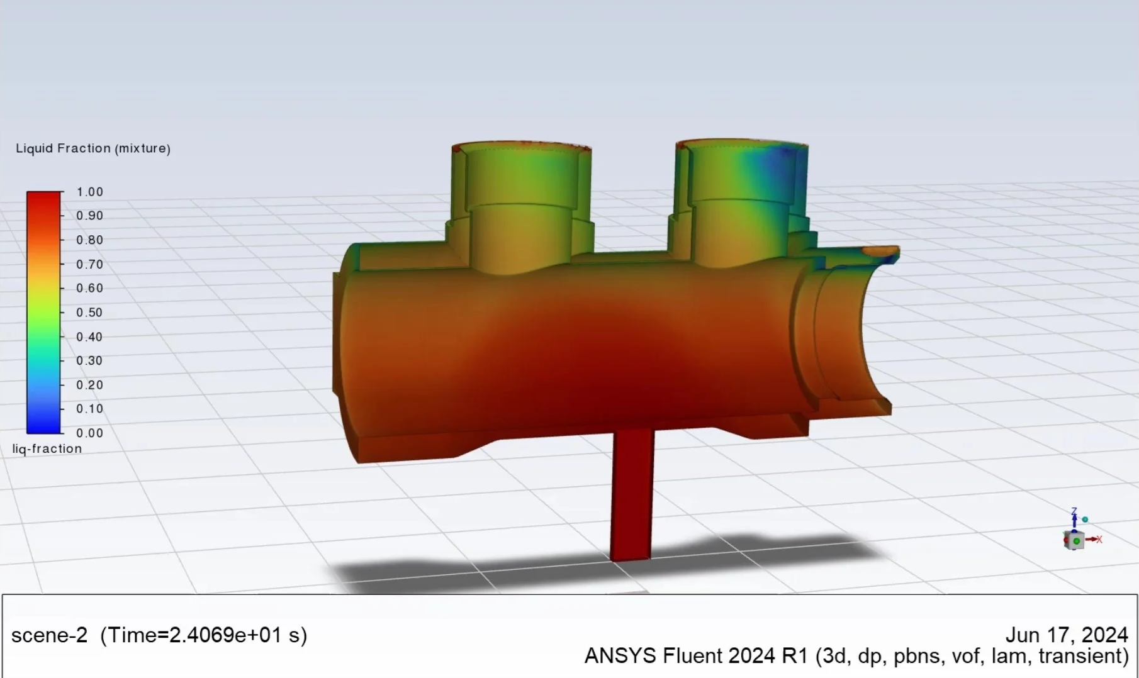Click the cyan sphere beside the Z axis

tap(1085, 520)
